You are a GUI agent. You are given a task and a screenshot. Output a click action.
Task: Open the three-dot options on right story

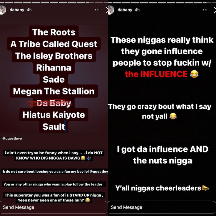pyautogui.click(x=205, y=10)
